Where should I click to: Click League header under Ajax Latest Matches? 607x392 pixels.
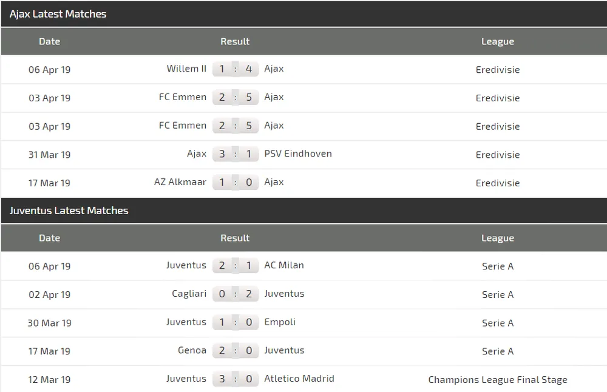coord(498,41)
